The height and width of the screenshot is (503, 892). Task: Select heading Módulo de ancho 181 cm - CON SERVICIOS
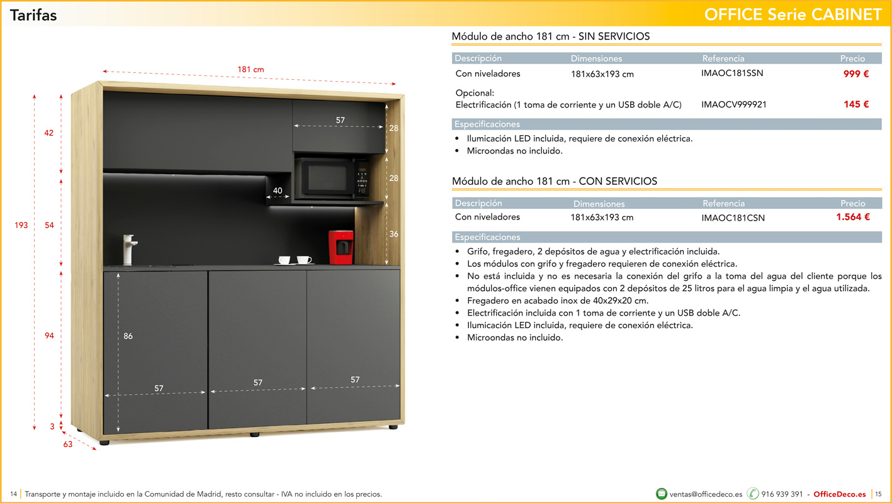coord(555,181)
